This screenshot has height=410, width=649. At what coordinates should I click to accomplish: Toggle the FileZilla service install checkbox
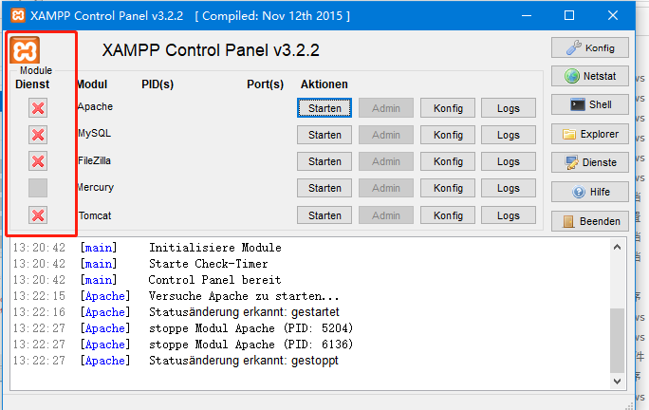(x=38, y=161)
